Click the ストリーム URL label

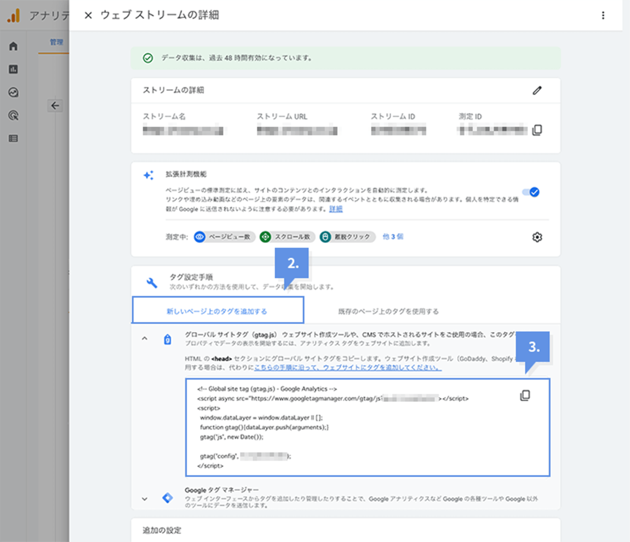click(282, 116)
